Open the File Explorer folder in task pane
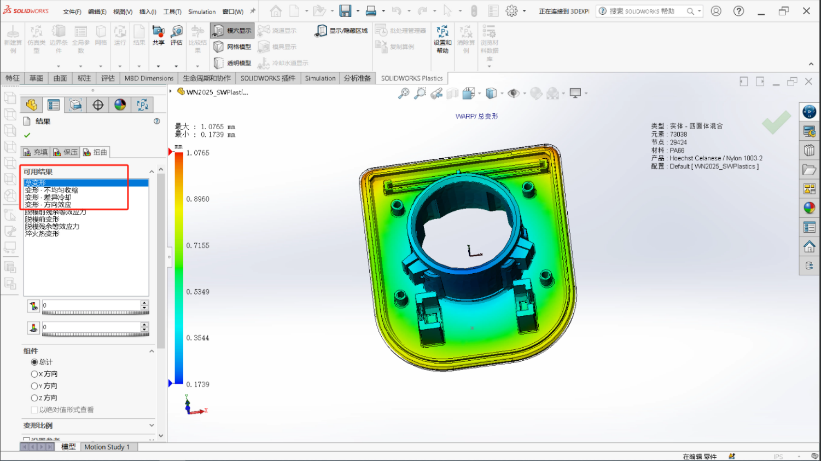The image size is (821, 461). pyautogui.click(x=810, y=170)
